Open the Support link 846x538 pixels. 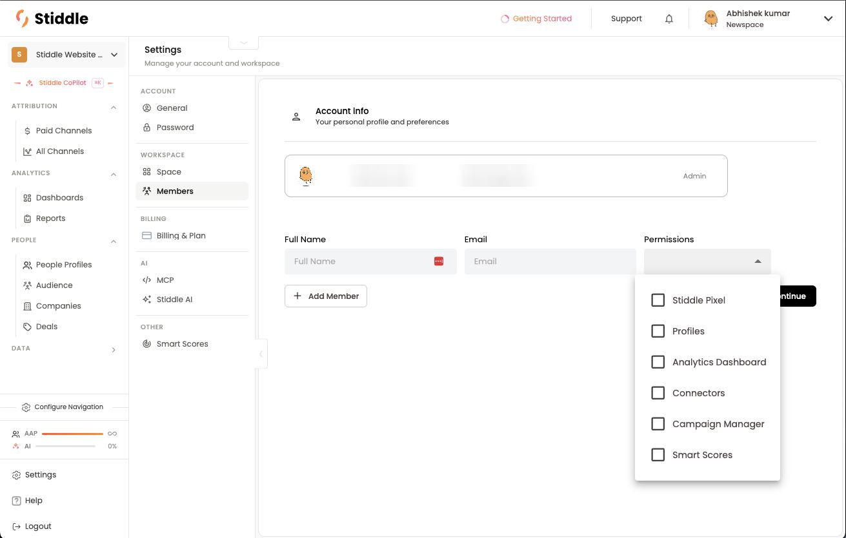(x=627, y=19)
